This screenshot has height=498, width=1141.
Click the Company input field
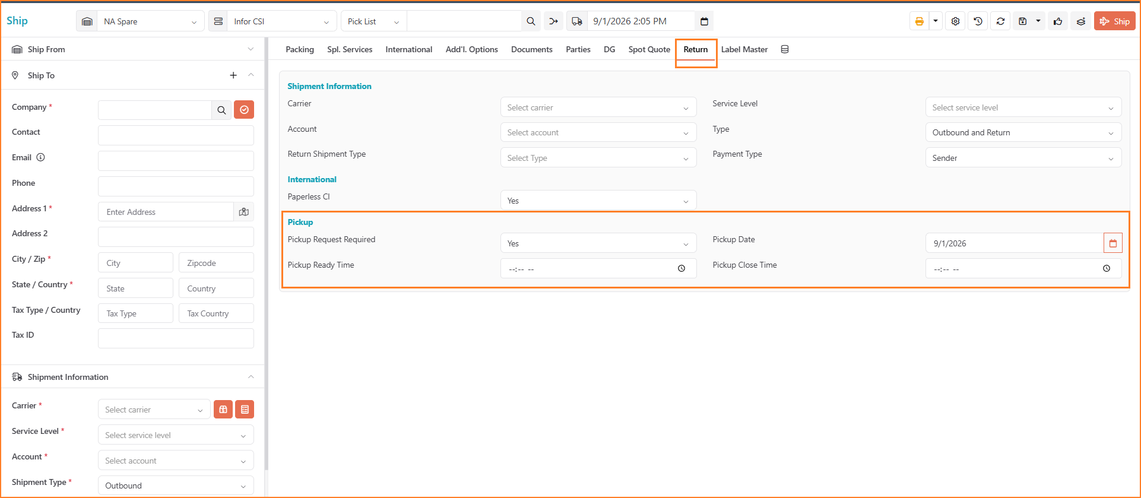click(155, 110)
